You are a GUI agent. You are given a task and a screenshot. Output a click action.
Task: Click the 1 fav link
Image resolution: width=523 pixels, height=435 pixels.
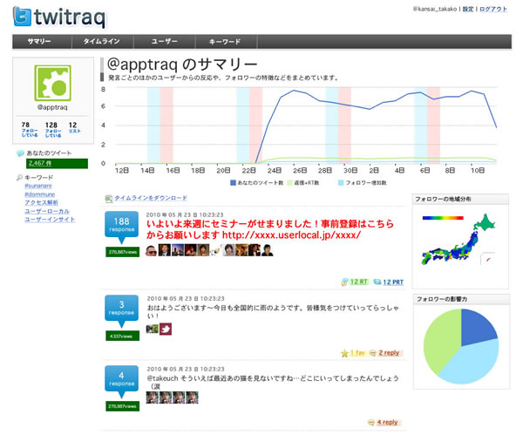357,352
